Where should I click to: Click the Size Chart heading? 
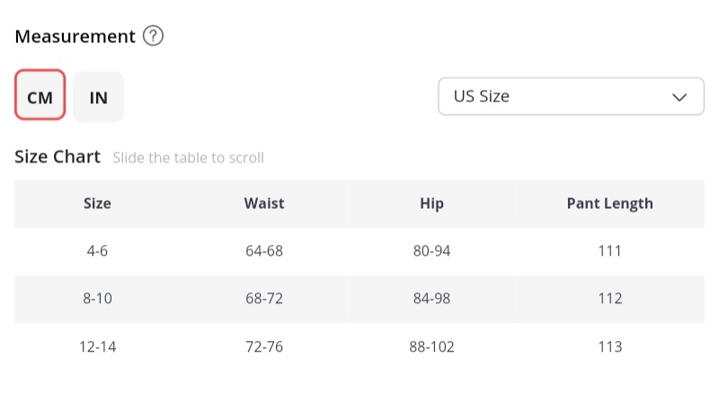pos(58,157)
